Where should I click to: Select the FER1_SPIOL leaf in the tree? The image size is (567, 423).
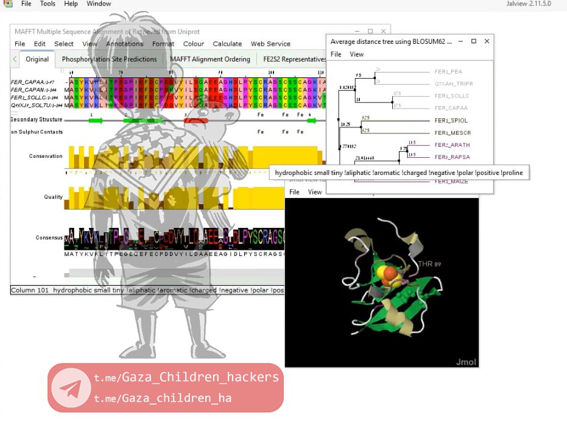coord(451,121)
